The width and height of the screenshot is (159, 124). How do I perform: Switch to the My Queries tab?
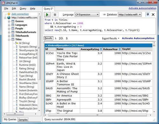[10, 120]
